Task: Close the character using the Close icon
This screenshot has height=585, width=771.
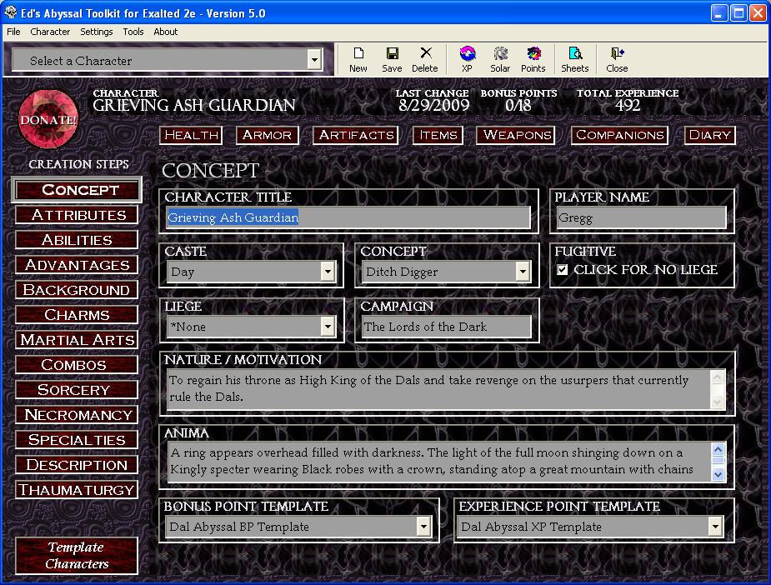Action: [615, 58]
